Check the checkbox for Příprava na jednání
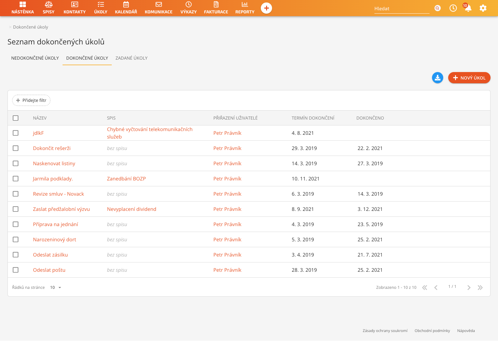 [x=16, y=224]
